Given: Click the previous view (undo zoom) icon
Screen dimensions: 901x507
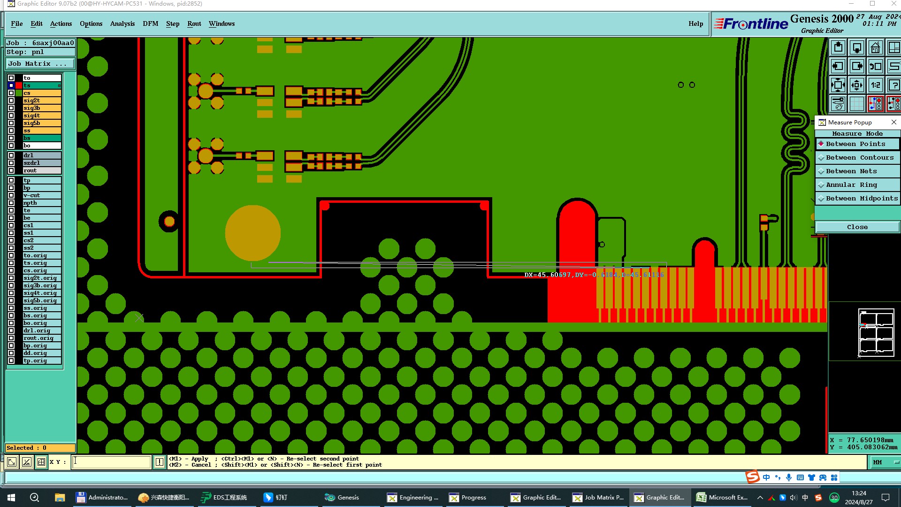Looking at the screenshot, I should click(x=875, y=66).
